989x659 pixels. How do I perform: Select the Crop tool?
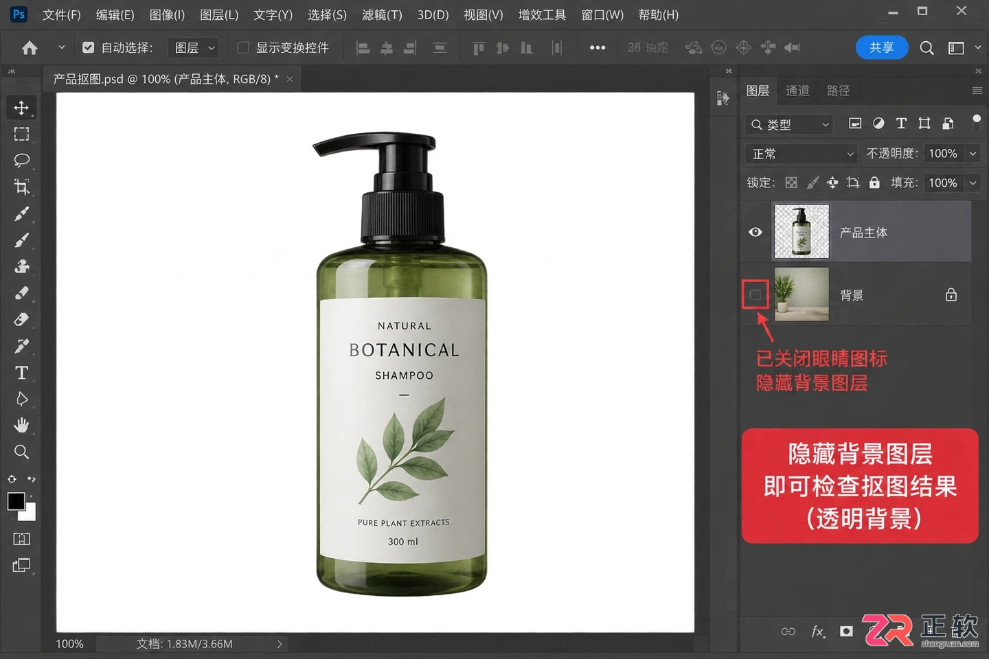pos(21,187)
